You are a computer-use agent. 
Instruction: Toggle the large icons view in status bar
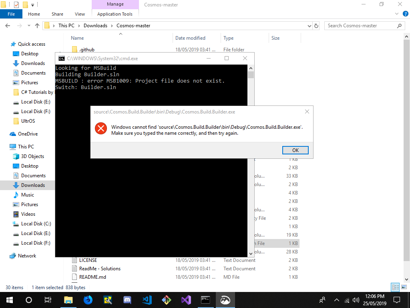click(x=404, y=287)
